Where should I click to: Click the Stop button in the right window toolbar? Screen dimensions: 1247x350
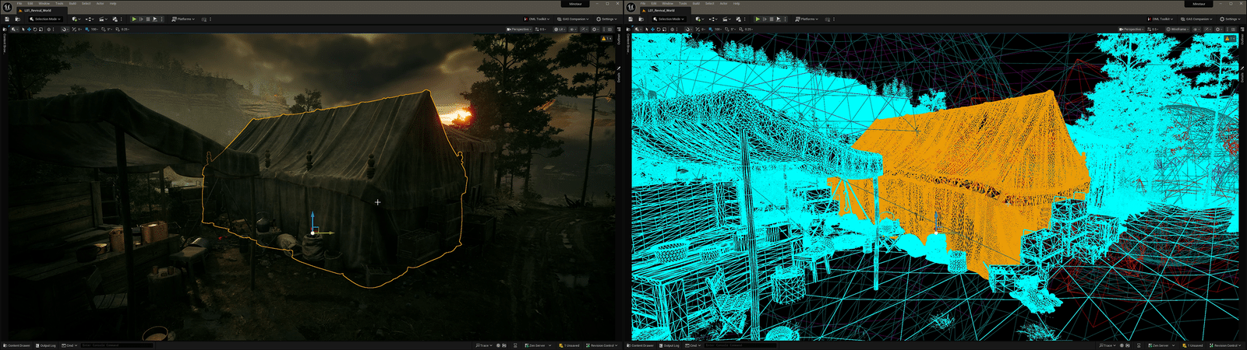pos(772,19)
